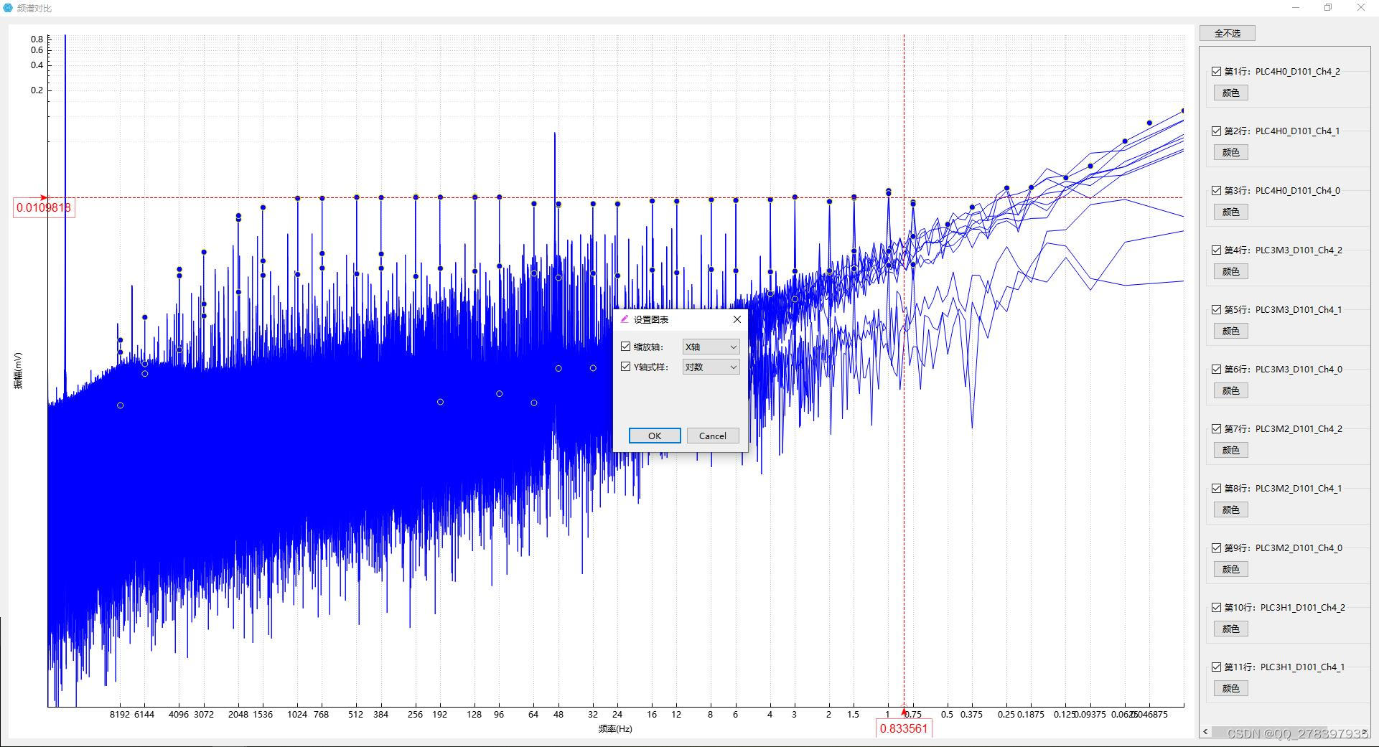Viewport: 1379px width, 747px height.
Task: Click the 频谱对比 application icon in title bar
Action: coord(9,8)
